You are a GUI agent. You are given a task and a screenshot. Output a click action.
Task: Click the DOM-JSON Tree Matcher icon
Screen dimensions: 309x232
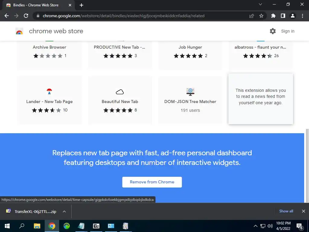point(190,92)
